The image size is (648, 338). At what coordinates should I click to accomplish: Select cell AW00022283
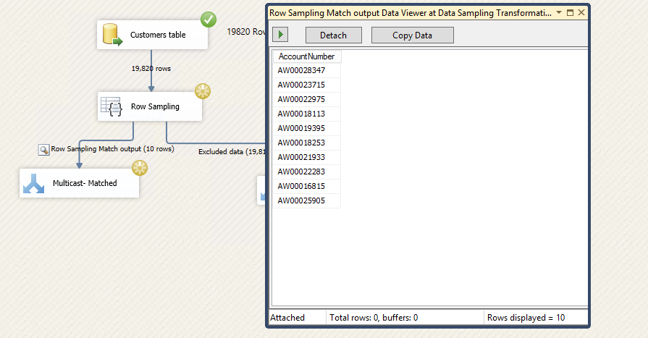307,172
